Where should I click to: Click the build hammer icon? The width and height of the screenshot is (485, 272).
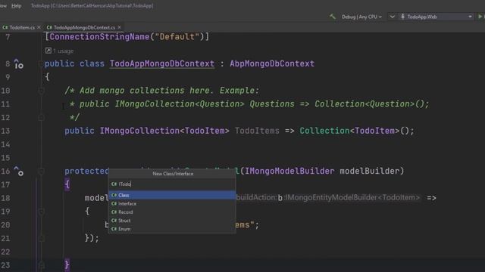pos(333,17)
